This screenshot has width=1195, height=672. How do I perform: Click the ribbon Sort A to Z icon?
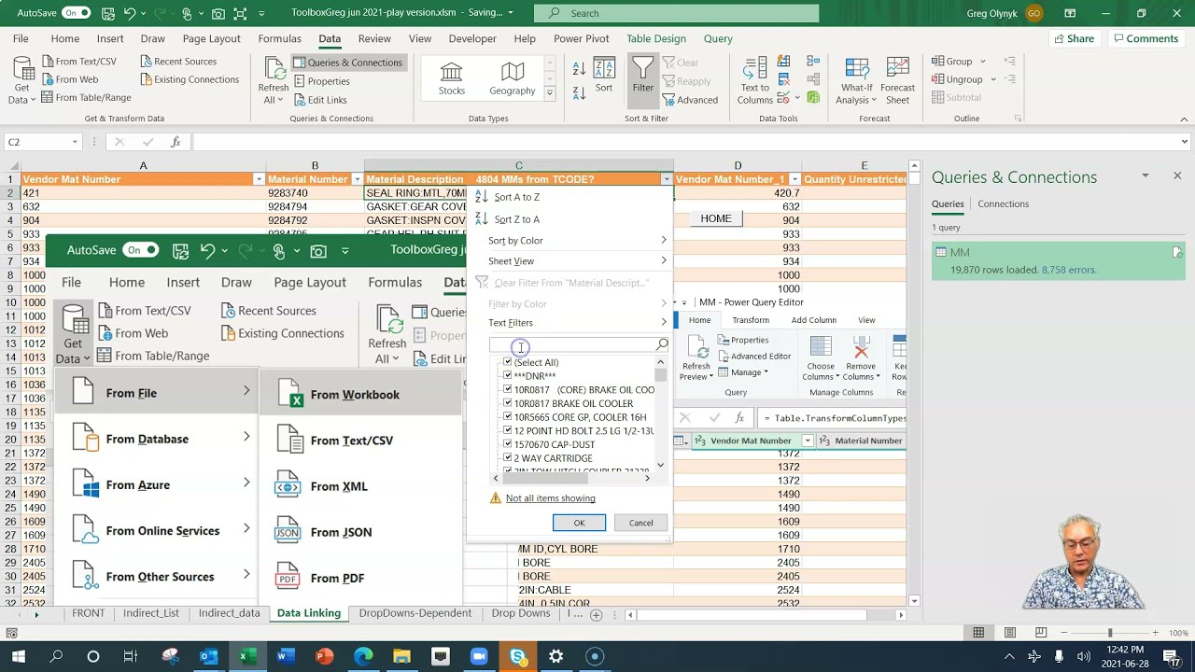tap(579, 70)
